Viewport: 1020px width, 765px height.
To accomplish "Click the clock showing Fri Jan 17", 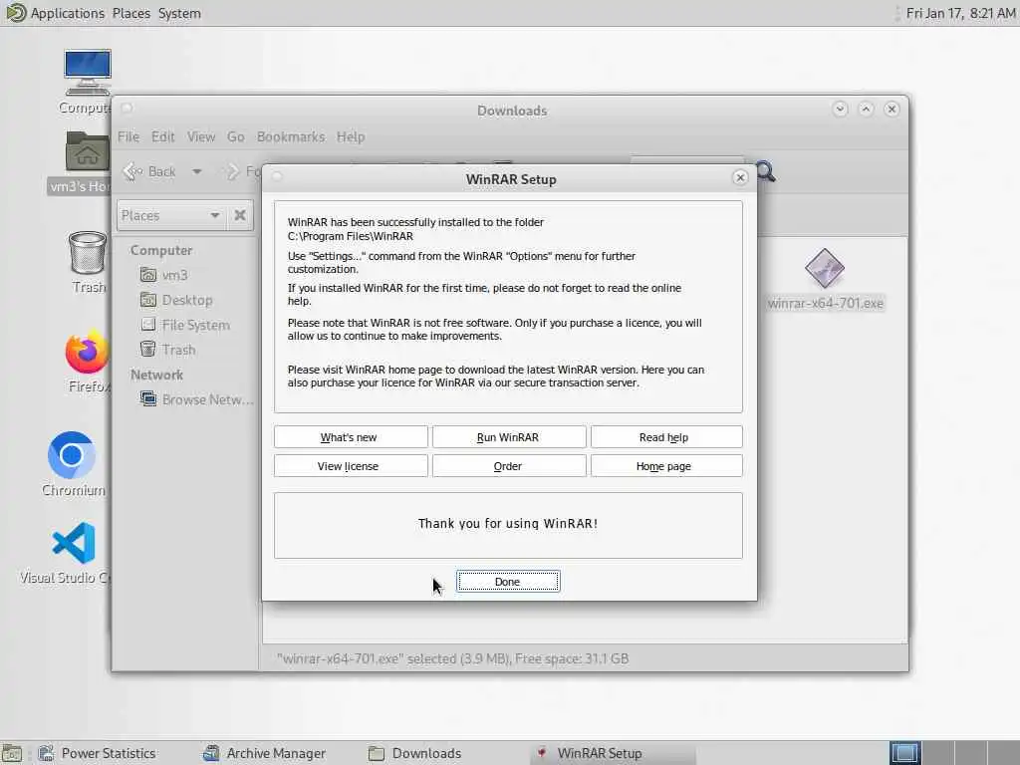I will tap(960, 13).
